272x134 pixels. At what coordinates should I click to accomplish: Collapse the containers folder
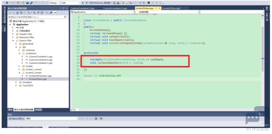(19, 54)
